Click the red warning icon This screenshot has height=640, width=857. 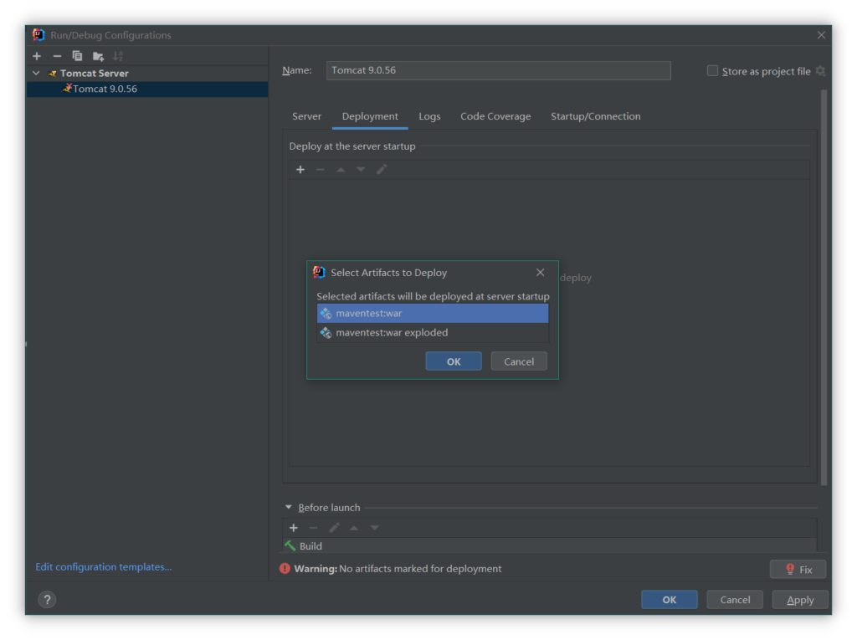[x=285, y=568]
